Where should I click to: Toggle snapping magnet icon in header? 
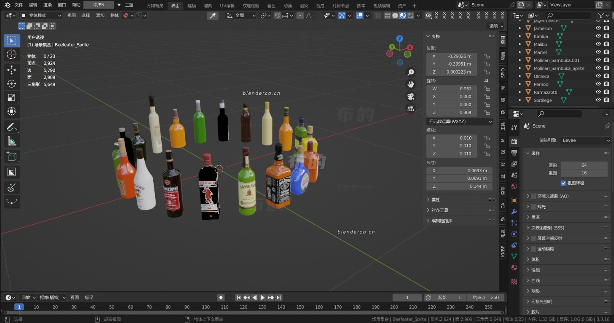(x=278, y=16)
